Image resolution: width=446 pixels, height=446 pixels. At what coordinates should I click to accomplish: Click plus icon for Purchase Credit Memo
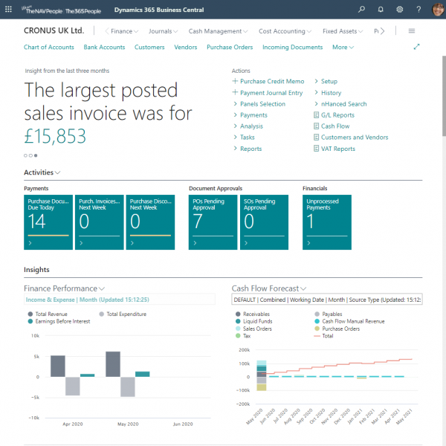[235, 81]
